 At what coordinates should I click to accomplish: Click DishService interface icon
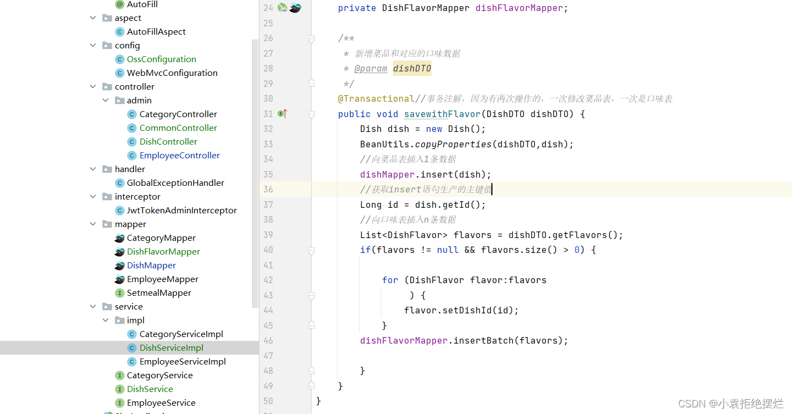tap(119, 389)
